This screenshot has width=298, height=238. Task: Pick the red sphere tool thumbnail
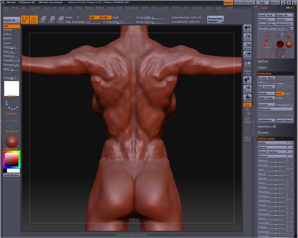pos(279,44)
